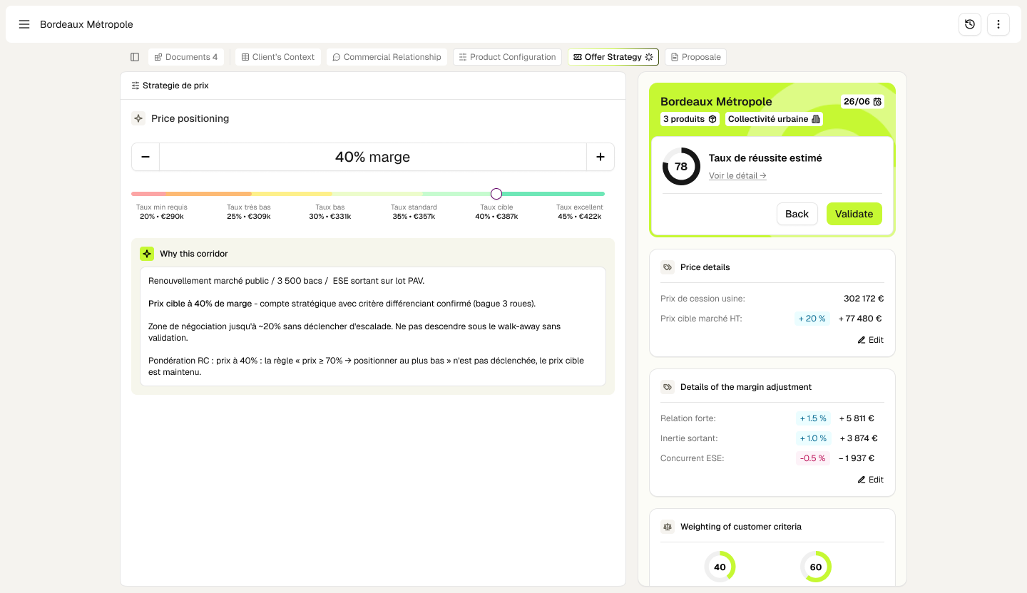The width and height of the screenshot is (1027, 593).
Task: Click the 26/06 calendar date badge
Action: (863, 102)
